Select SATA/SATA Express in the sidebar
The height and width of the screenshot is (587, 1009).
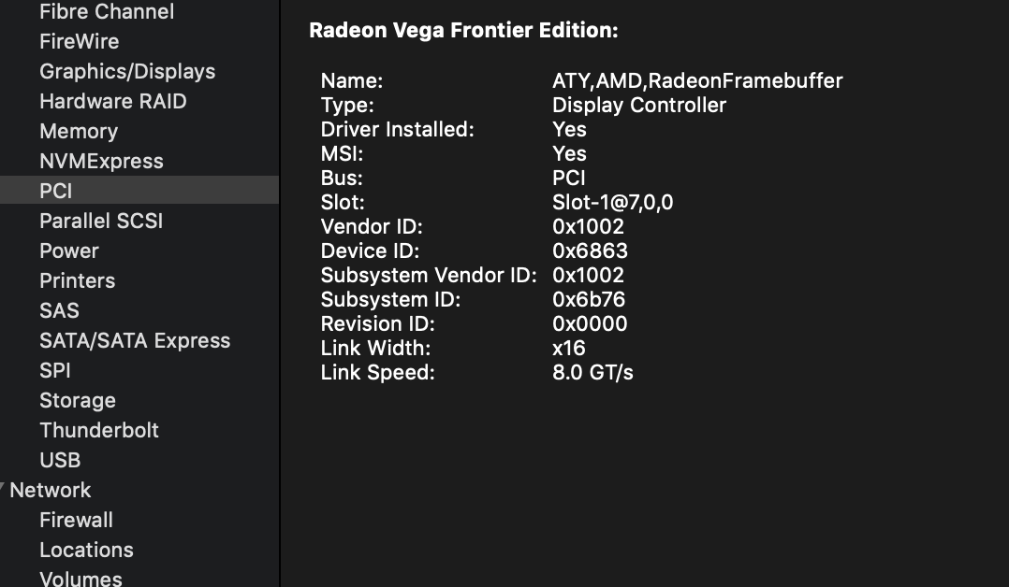134,341
